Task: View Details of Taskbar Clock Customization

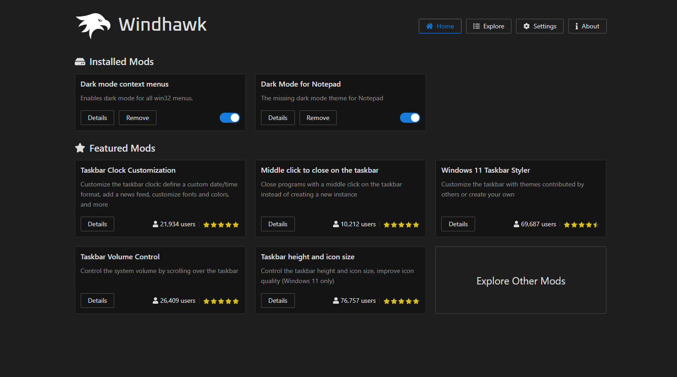Action: tap(98, 224)
